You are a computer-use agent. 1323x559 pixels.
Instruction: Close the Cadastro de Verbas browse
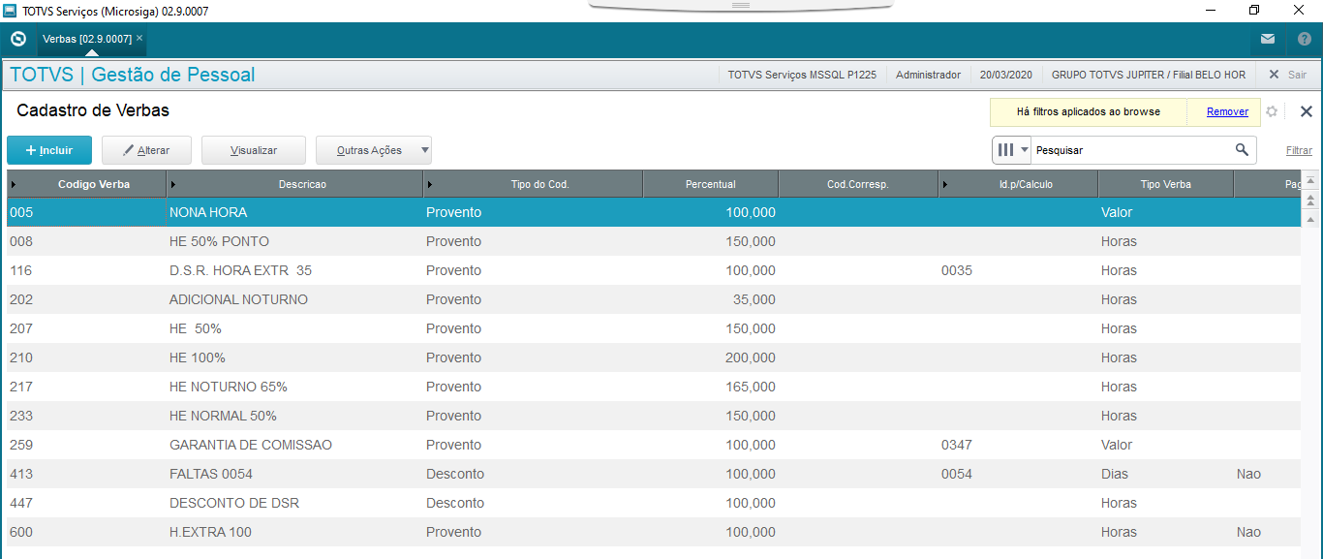coord(1306,111)
